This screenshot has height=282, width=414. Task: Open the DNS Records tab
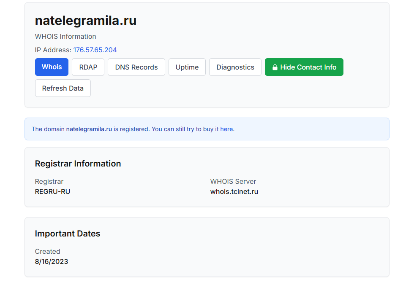[136, 67]
